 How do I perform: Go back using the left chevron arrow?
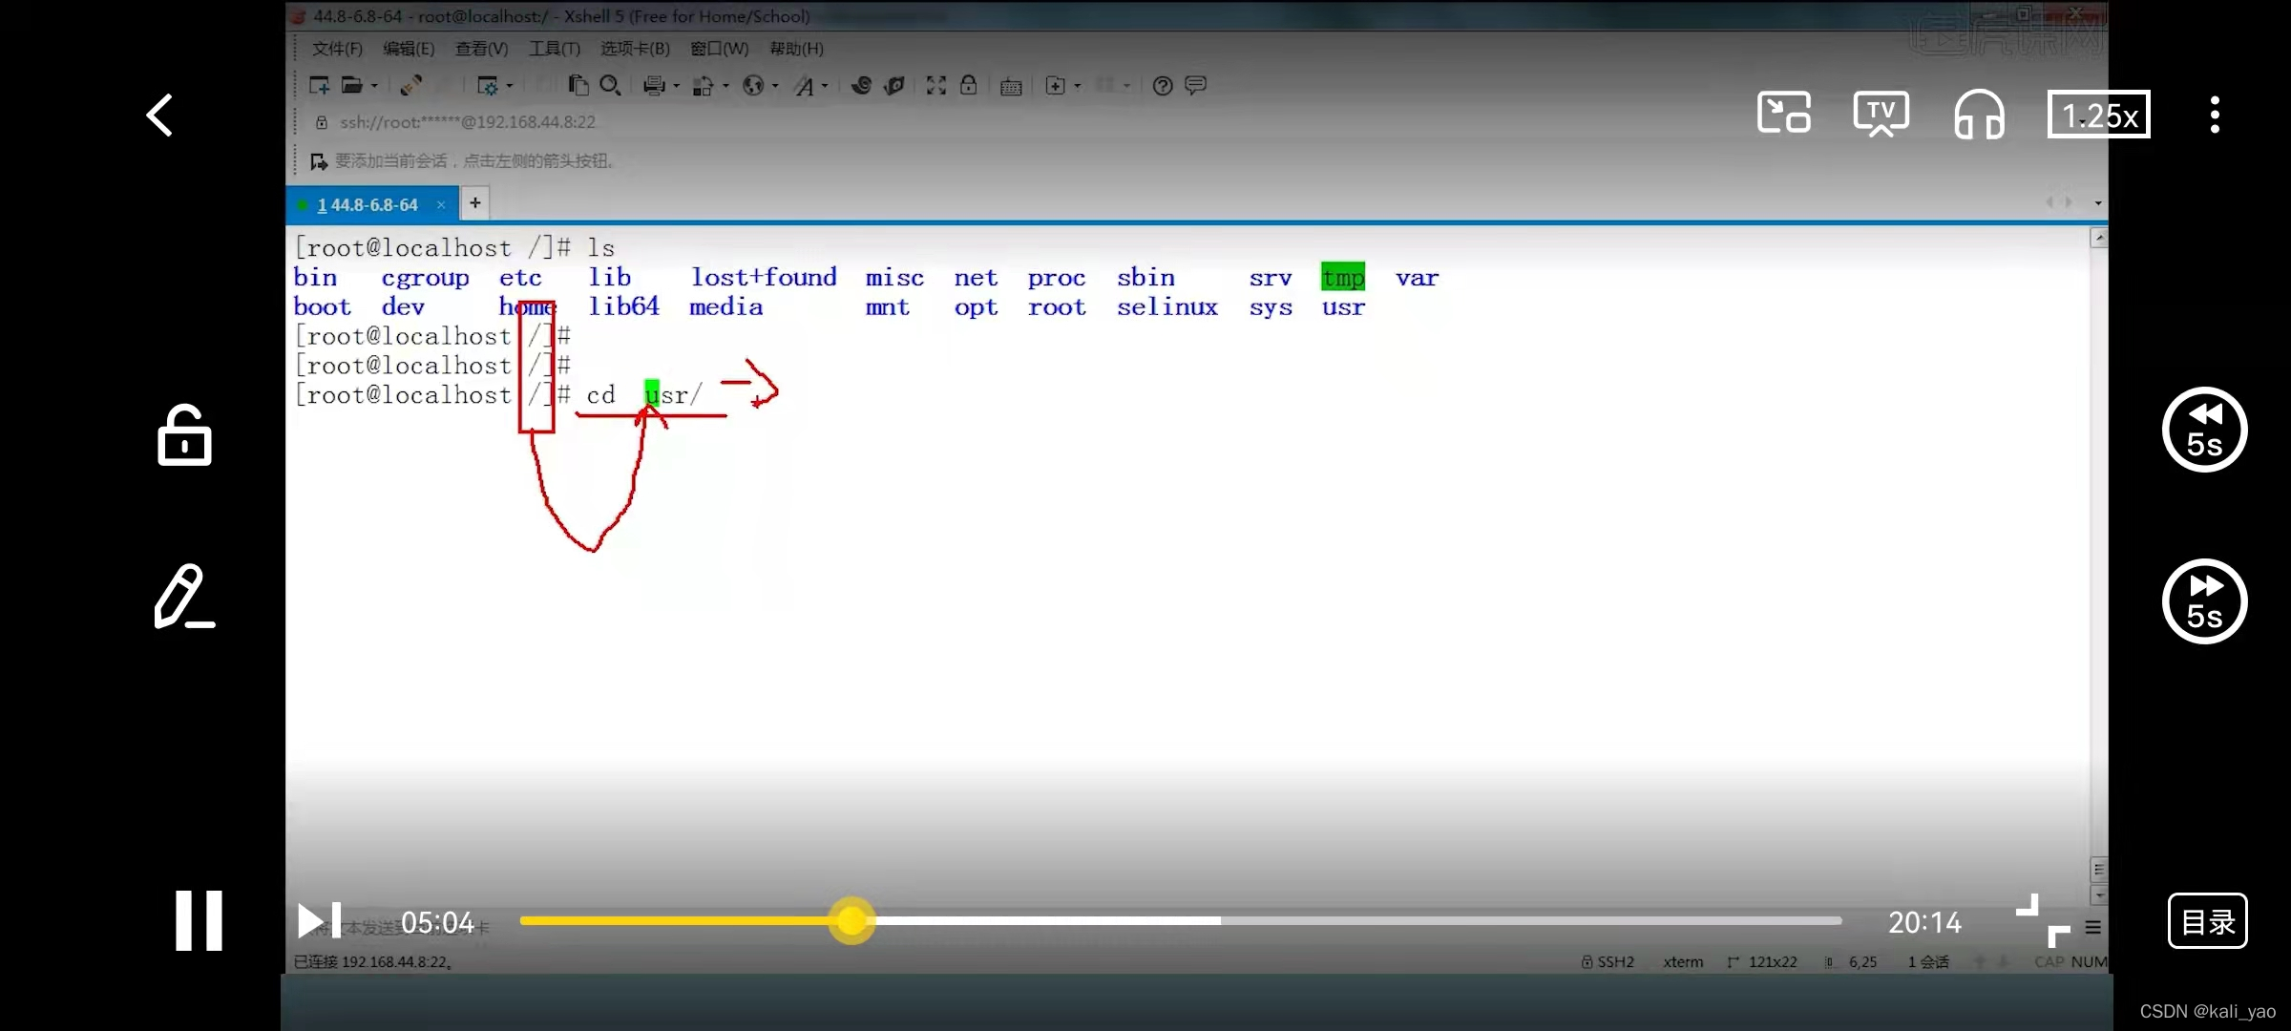coord(159,115)
